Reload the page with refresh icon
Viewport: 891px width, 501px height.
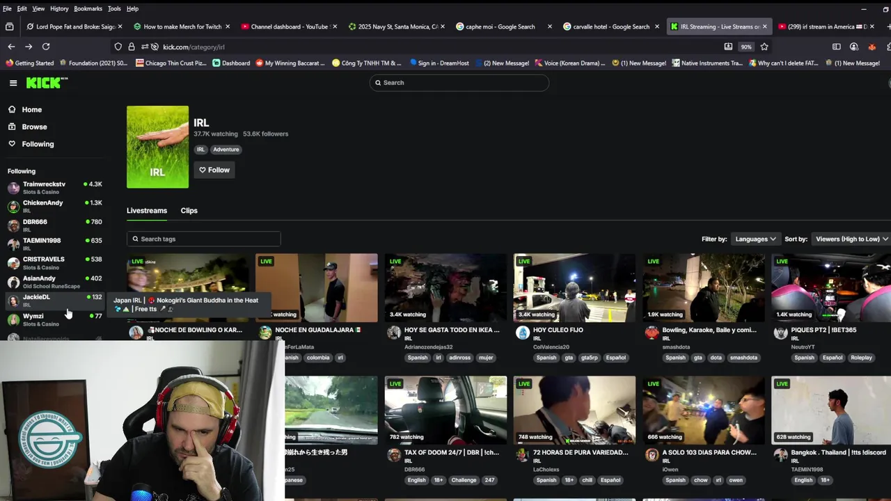coord(46,47)
